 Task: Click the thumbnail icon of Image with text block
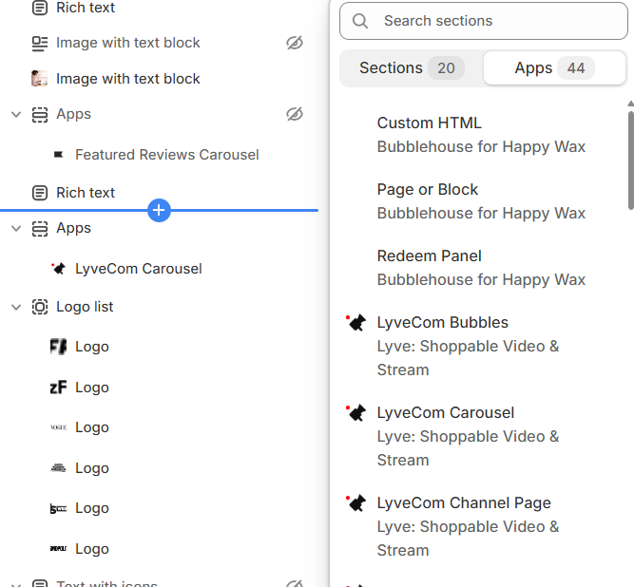40,79
